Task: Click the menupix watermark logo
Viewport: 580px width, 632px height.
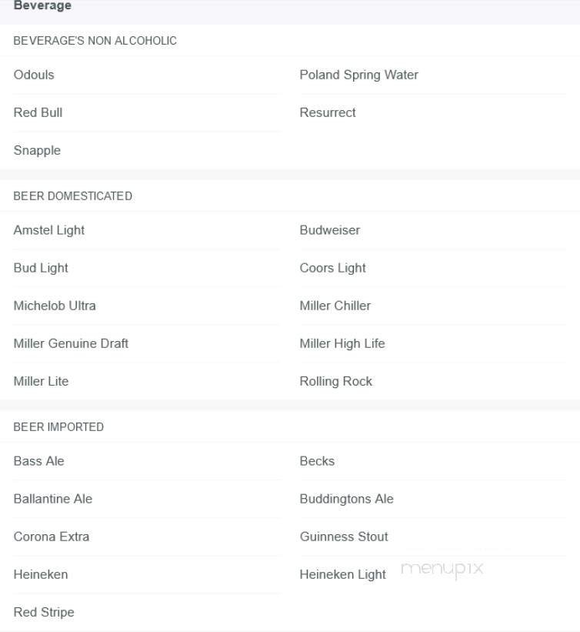Action: (442, 569)
